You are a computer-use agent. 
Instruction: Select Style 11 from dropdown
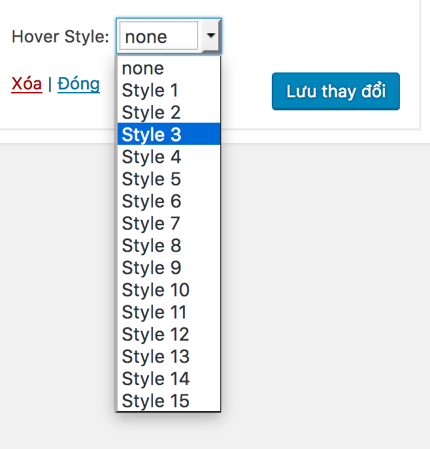click(168, 312)
